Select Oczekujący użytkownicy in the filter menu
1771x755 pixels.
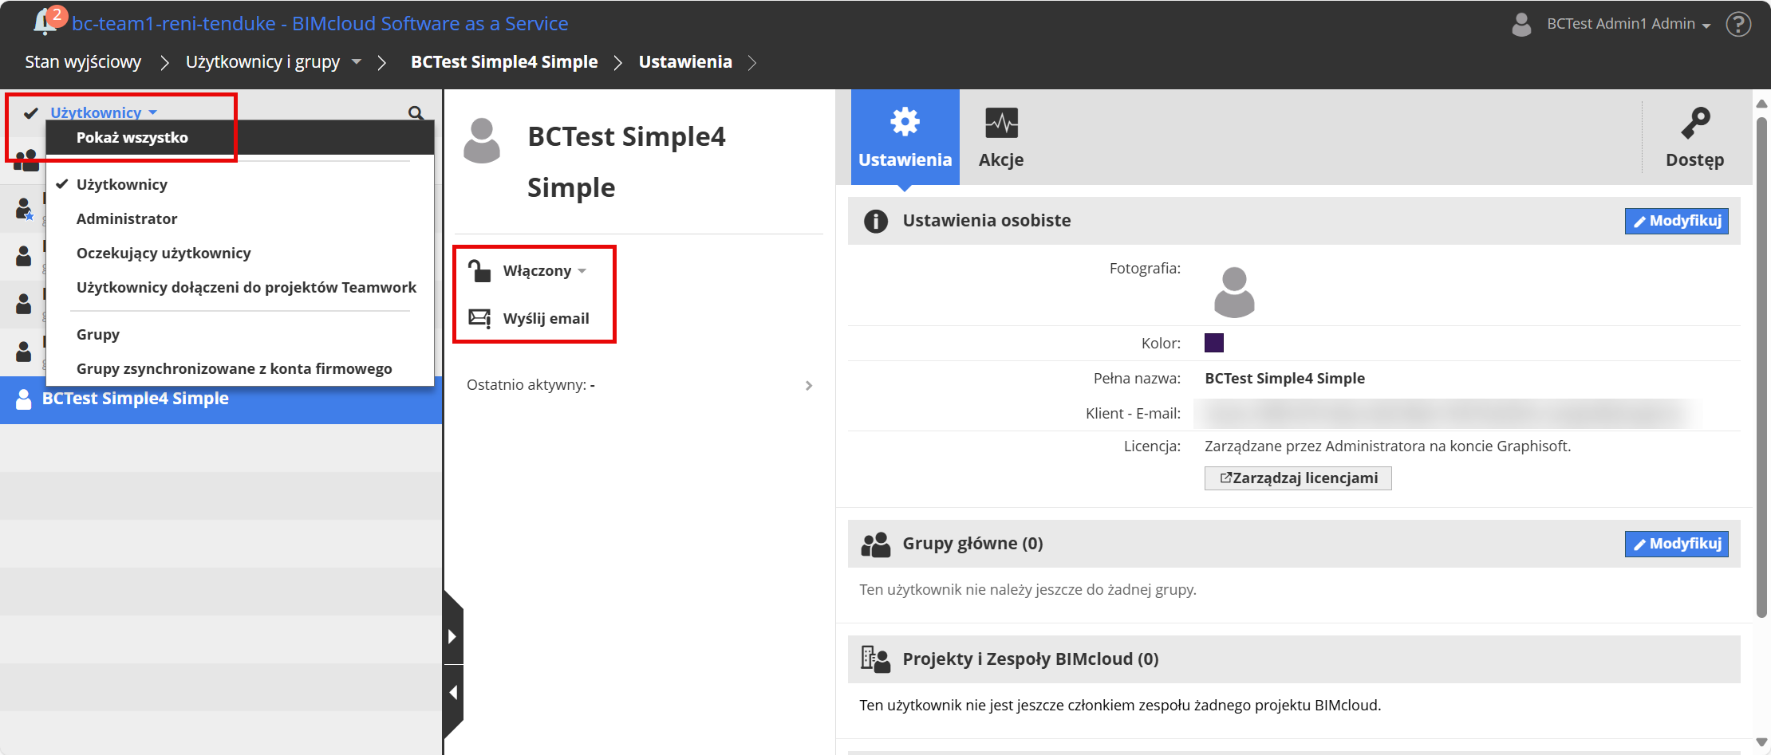pyautogui.click(x=164, y=253)
